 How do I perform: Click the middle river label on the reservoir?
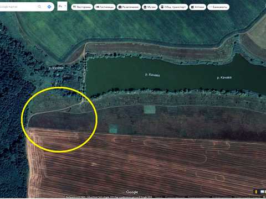point(152,75)
